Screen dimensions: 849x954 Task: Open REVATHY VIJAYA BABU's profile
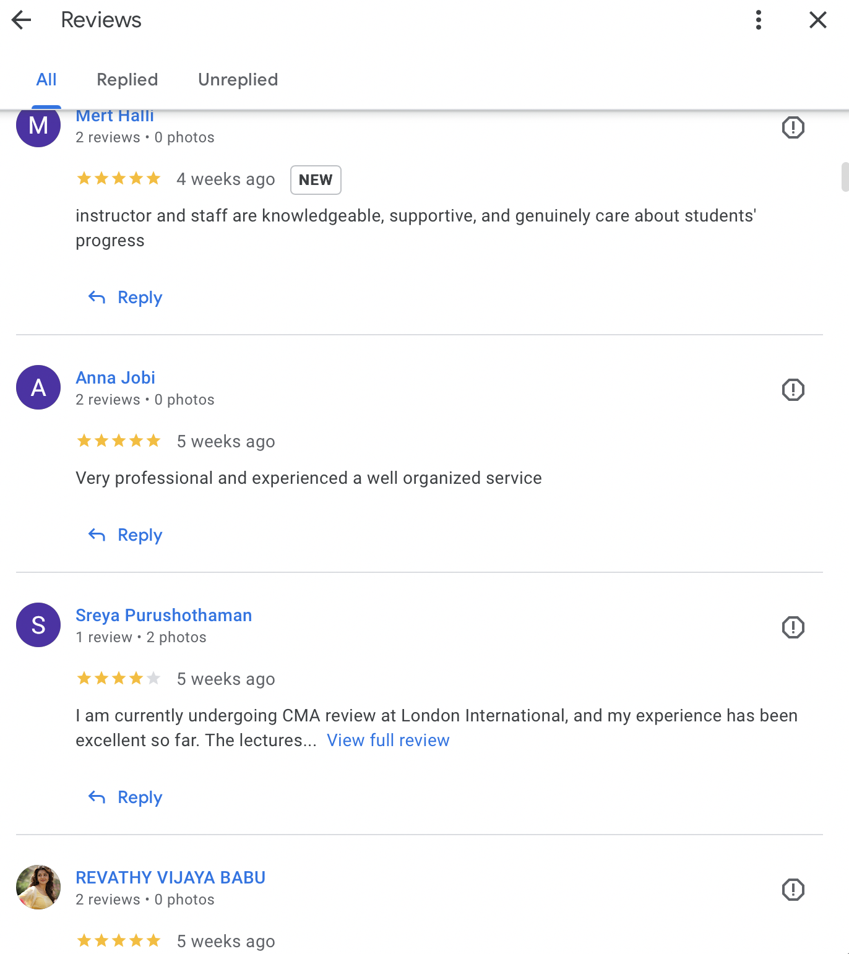[x=171, y=877]
